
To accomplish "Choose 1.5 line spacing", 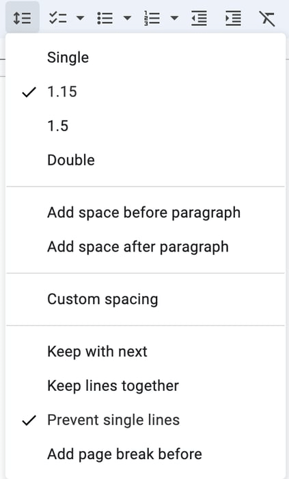I will [146, 126].
